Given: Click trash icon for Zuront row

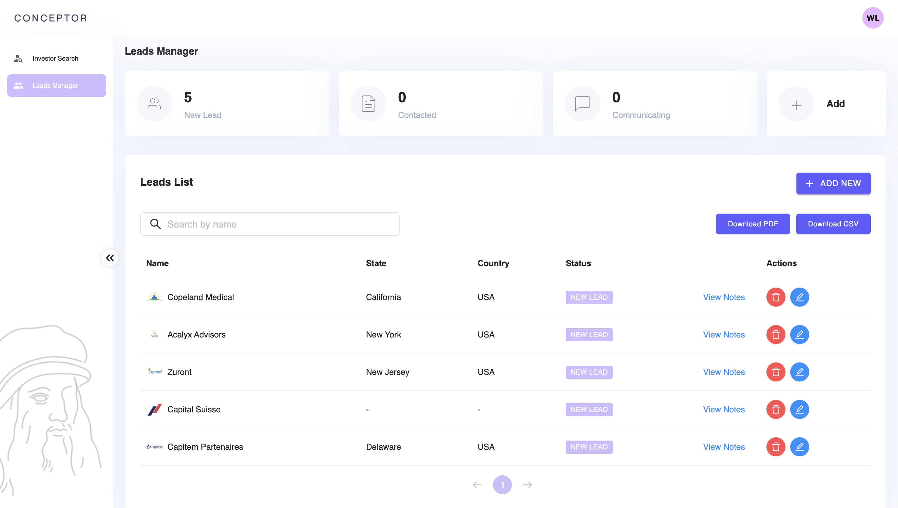Looking at the screenshot, I should tap(775, 372).
